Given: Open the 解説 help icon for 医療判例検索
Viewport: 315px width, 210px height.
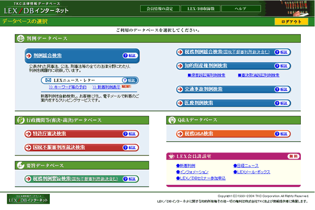Looking at the screenshot, I should [282, 103].
